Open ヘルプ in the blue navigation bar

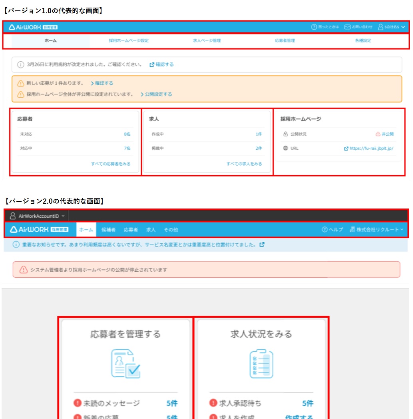(332, 230)
